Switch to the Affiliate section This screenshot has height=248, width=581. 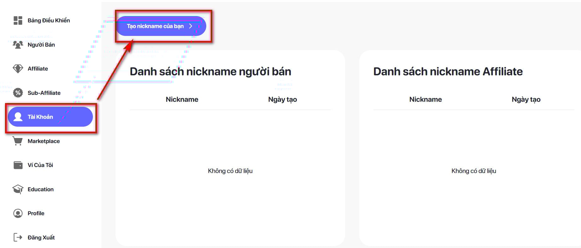38,68
